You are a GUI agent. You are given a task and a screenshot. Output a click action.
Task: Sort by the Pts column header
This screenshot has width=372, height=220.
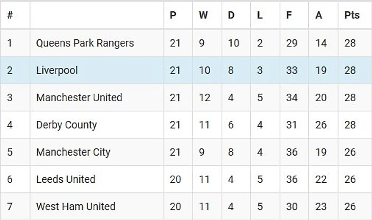click(352, 15)
